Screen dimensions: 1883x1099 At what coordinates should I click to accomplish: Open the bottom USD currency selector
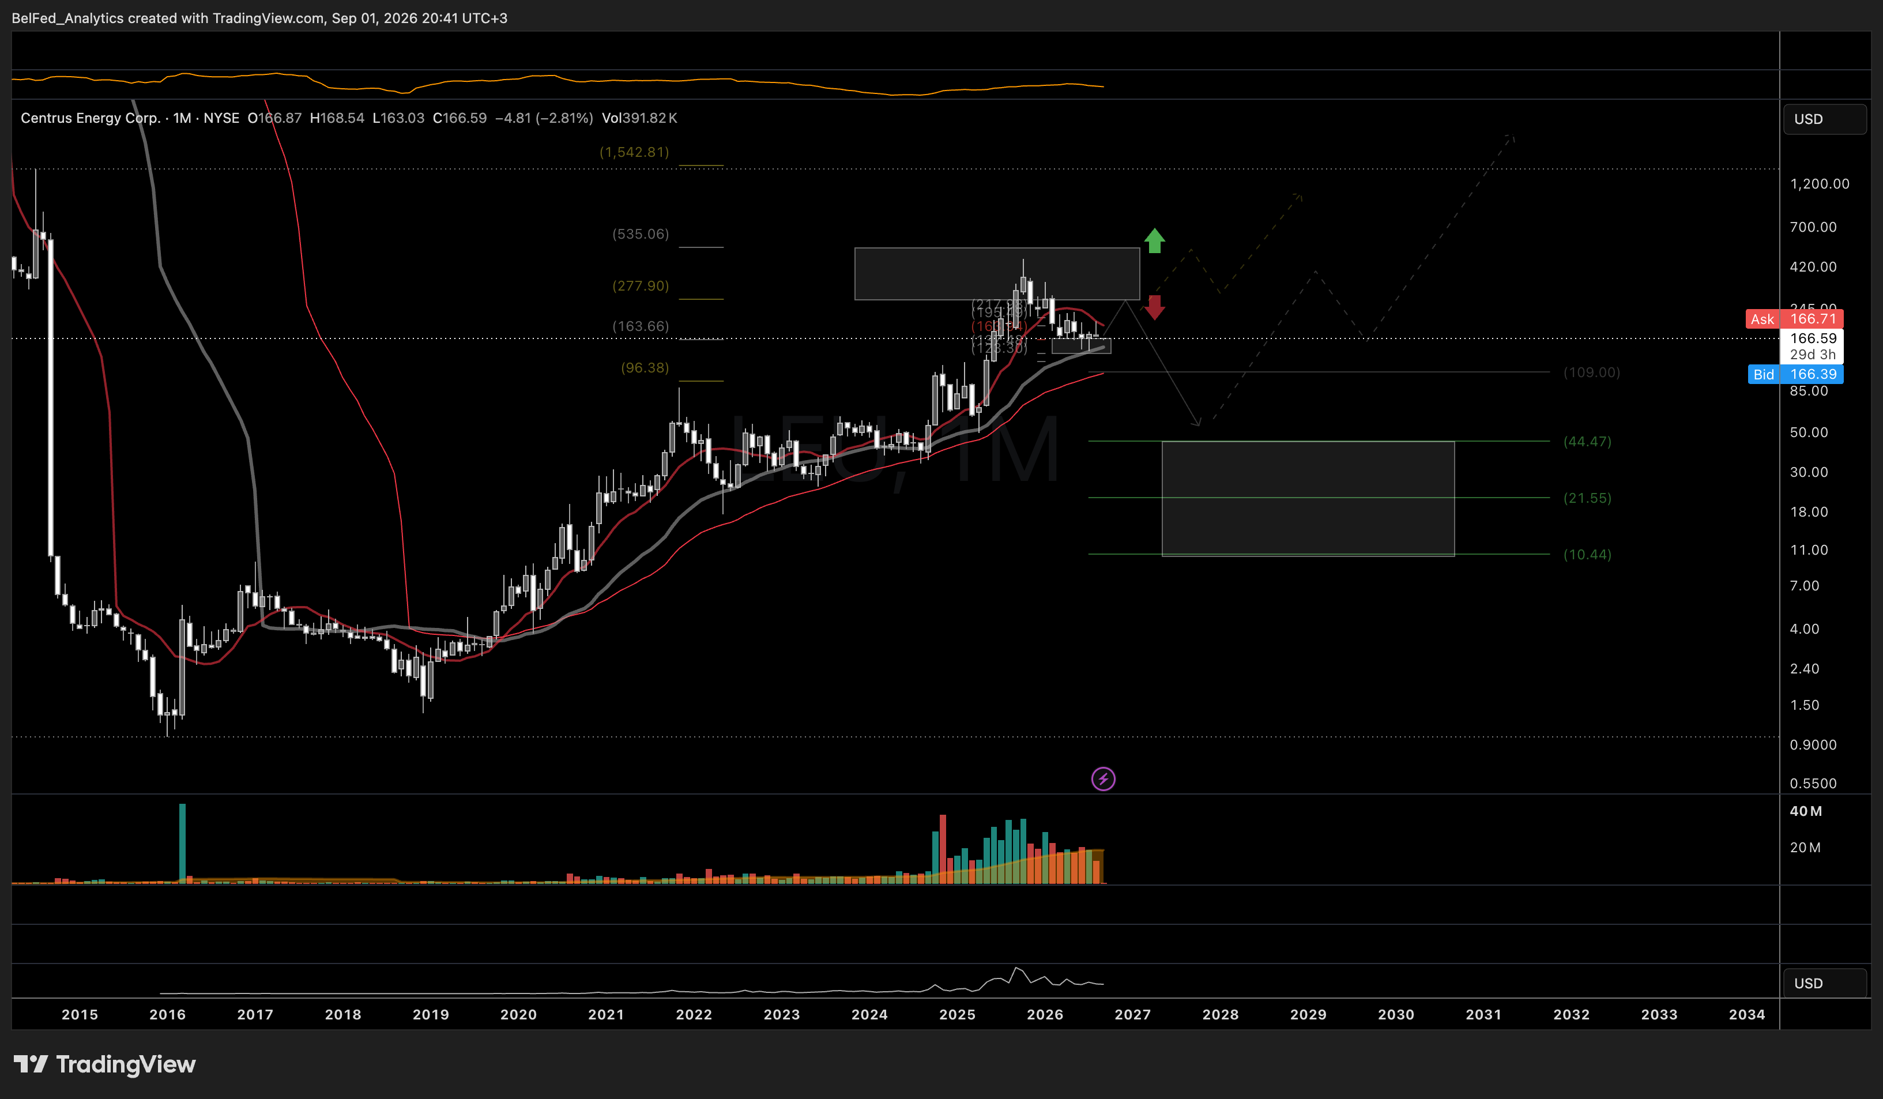(1825, 983)
